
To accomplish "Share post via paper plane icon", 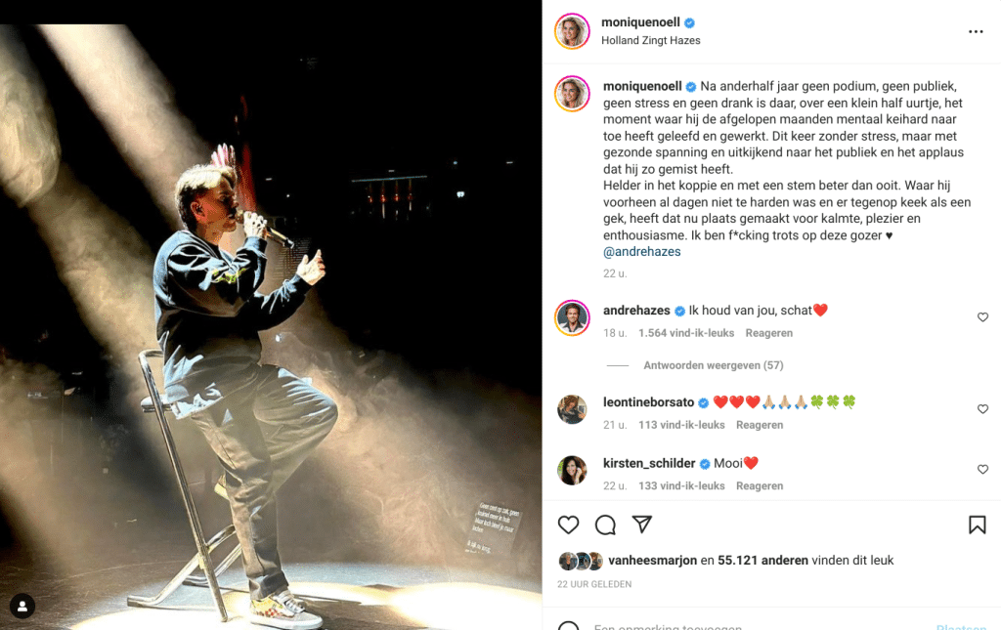I will point(641,525).
